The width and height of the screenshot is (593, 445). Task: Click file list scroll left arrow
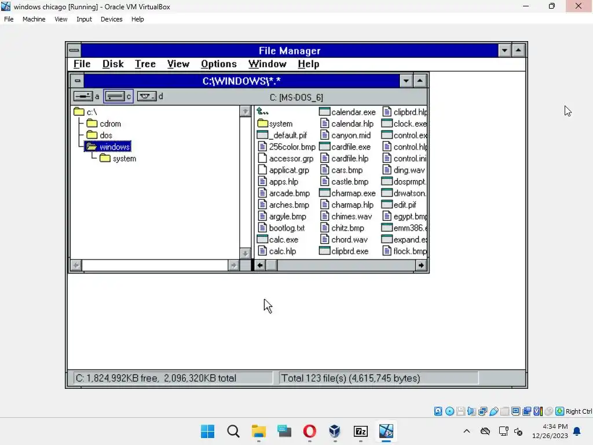pyautogui.click(x=260, y=265)
